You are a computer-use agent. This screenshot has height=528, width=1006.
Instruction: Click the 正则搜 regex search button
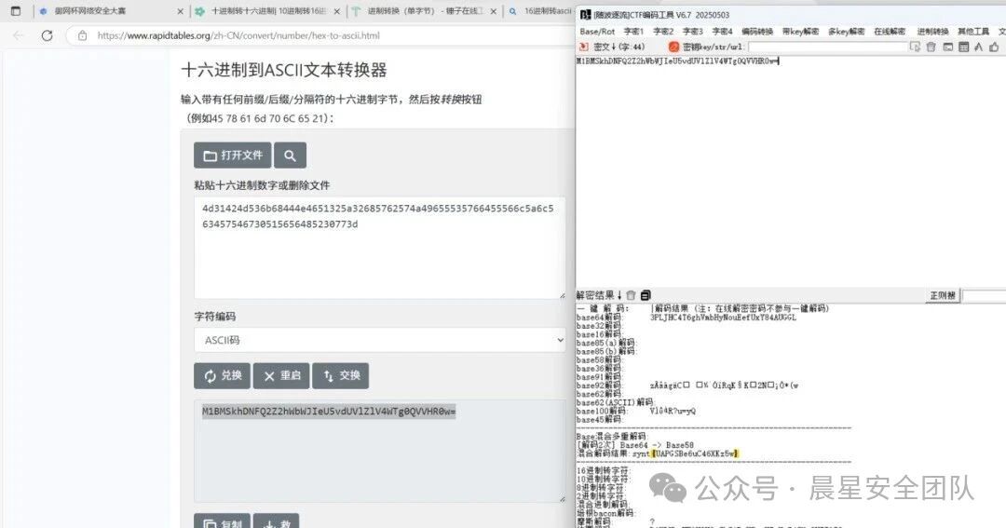click(942, 295)
